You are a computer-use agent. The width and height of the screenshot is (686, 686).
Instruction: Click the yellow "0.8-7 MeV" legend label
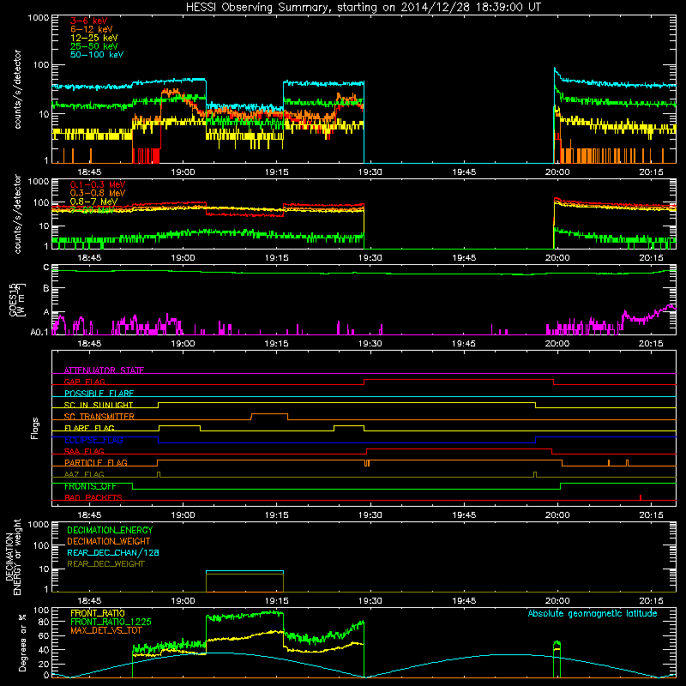pos(93,202)
